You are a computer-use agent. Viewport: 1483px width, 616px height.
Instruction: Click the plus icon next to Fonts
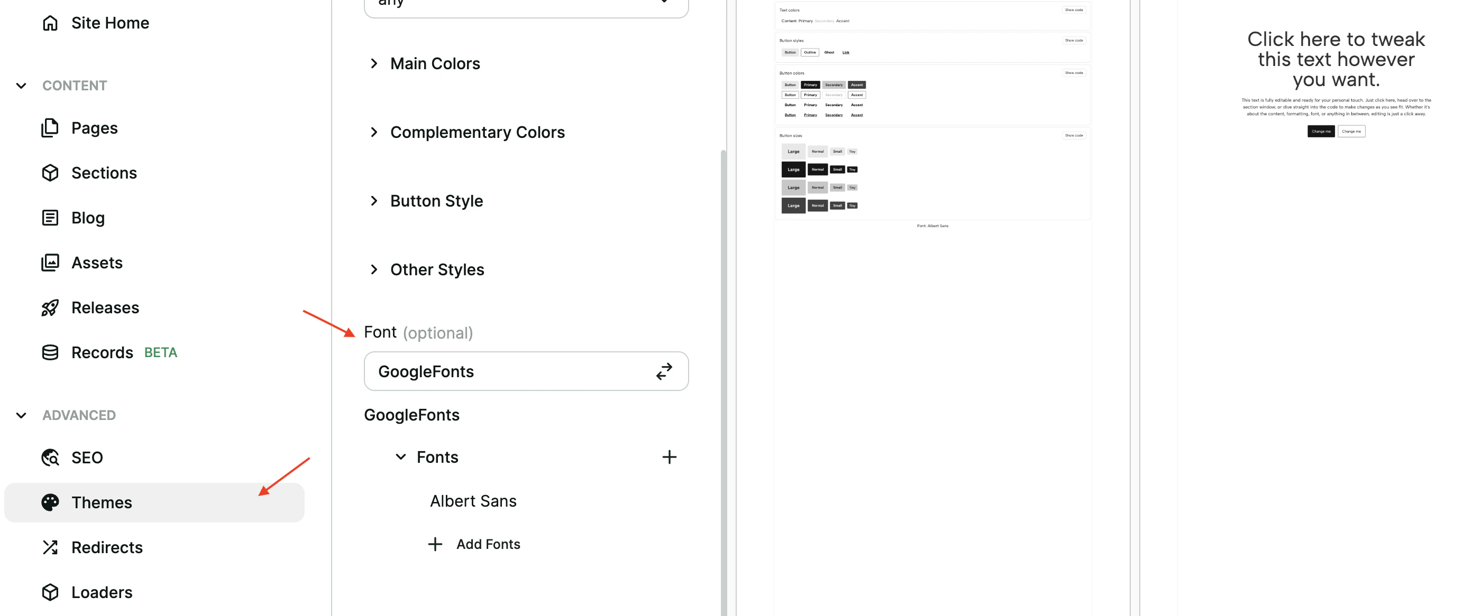(670, 456)
